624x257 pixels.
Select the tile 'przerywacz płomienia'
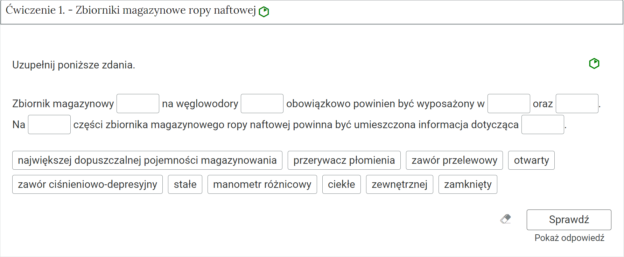pos(344,160)
